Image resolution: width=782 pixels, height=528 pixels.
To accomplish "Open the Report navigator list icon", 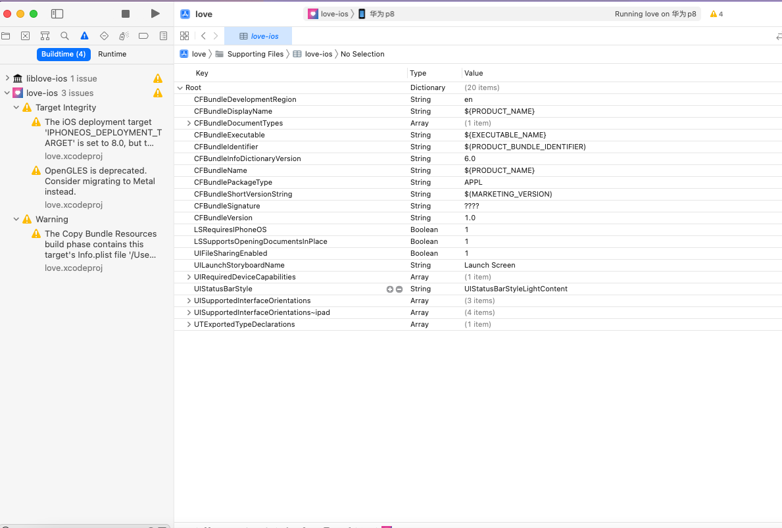I will tap(163, 36).
